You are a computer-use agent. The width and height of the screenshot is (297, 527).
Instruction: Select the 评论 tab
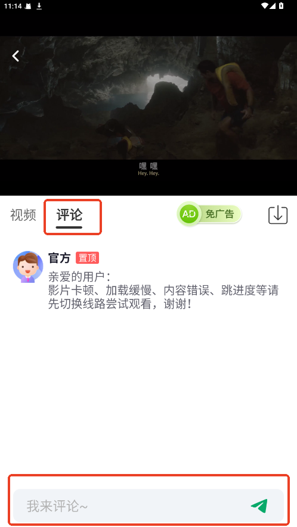click(69, 215)
